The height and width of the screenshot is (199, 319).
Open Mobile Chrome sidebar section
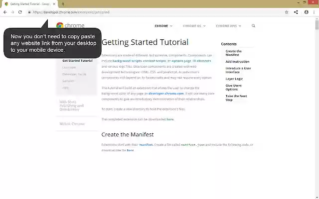pyautogui.click(x=72, y=124)
